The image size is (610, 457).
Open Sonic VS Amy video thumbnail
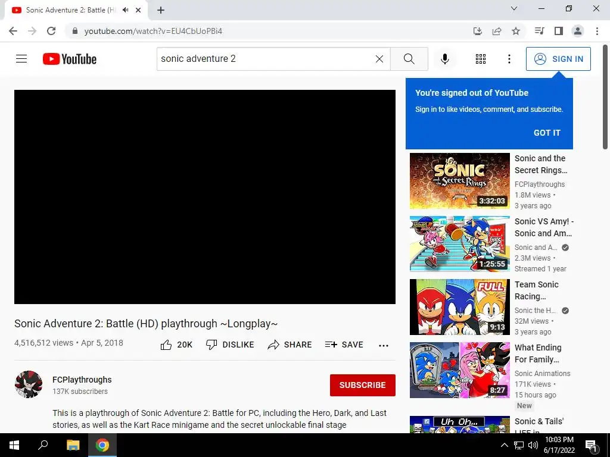pos(459,244)
